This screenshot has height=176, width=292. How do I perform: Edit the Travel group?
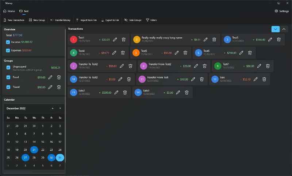click(x=50, y=87)
